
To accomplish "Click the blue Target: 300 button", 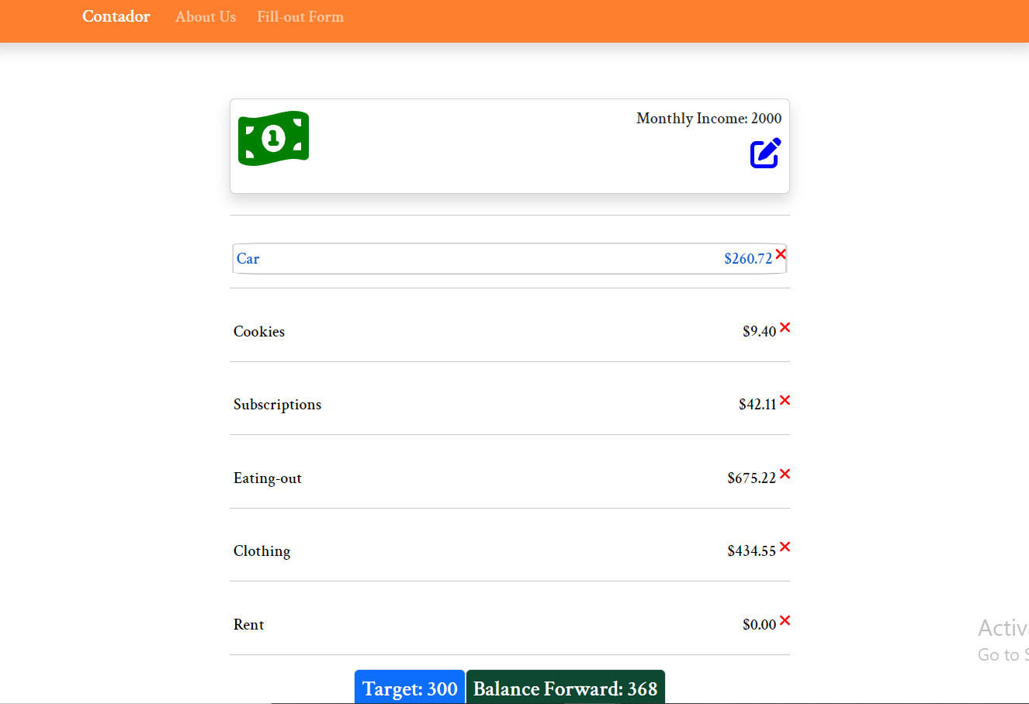I will [x=409, y=688].
